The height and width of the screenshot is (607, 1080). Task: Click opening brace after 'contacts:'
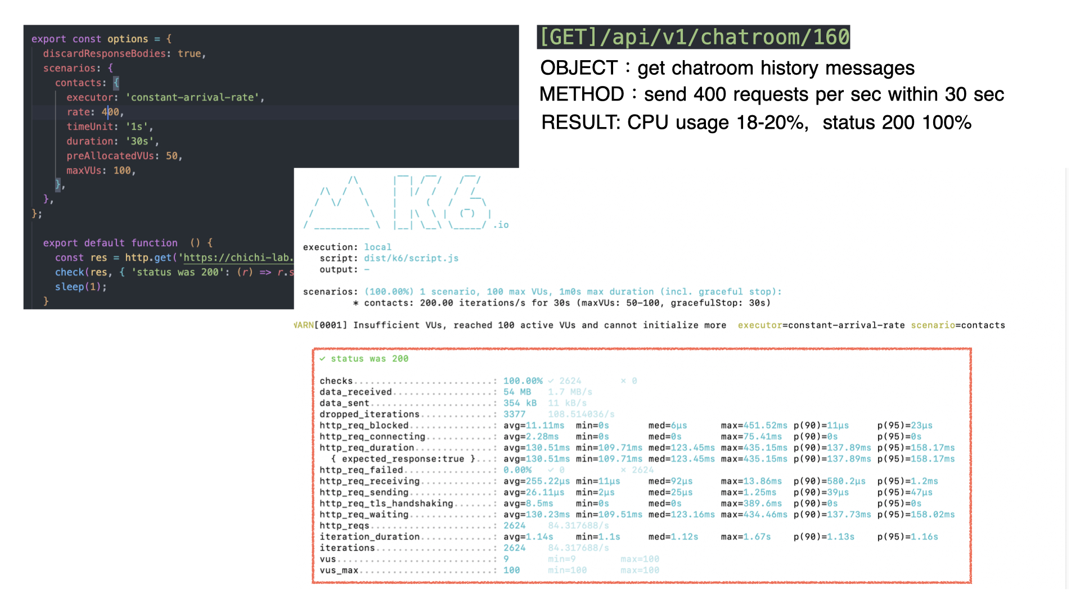(x=116, y=83)
